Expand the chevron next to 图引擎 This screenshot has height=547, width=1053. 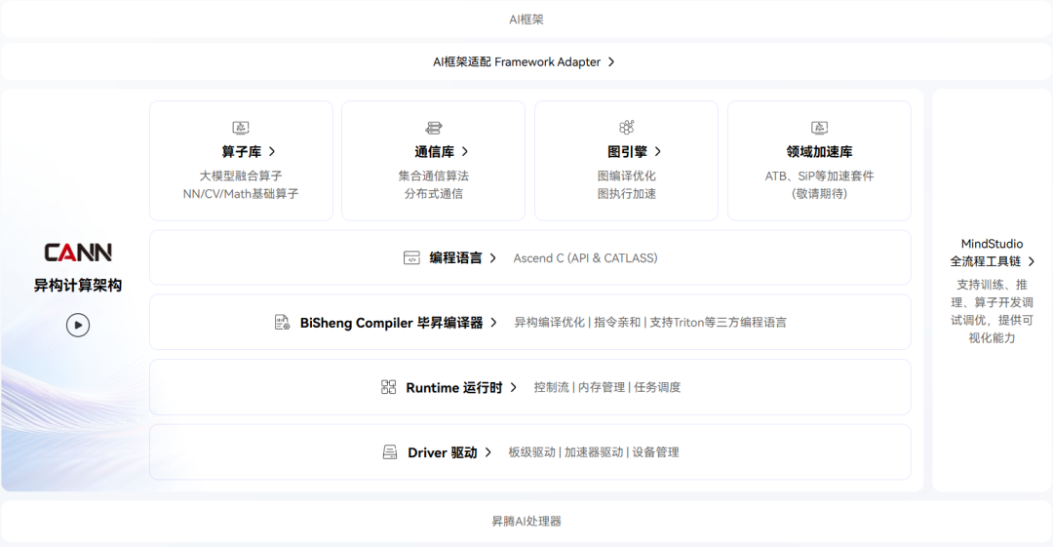[657, 152]
